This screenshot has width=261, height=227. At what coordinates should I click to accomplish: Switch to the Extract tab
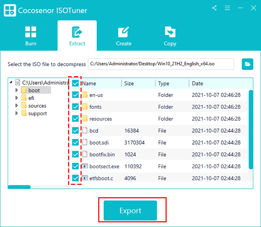77,36
